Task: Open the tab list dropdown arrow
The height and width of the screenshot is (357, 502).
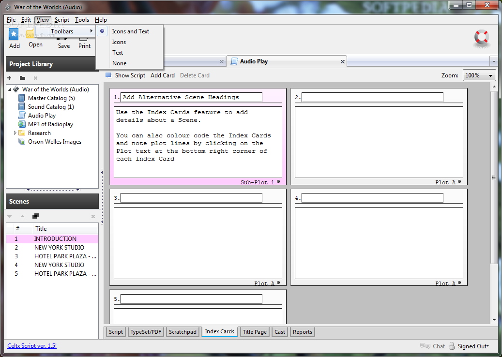Action: click(x=494, y=61)
